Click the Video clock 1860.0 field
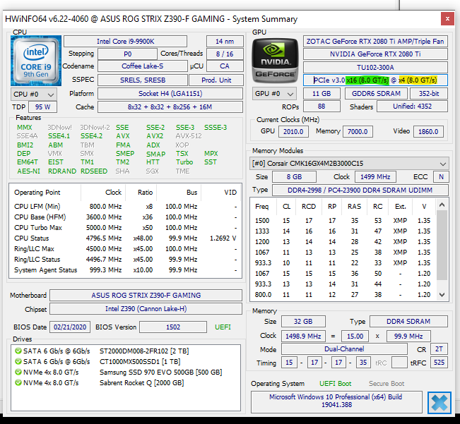This screenshot has height=424, width=460. pos(428,131)
